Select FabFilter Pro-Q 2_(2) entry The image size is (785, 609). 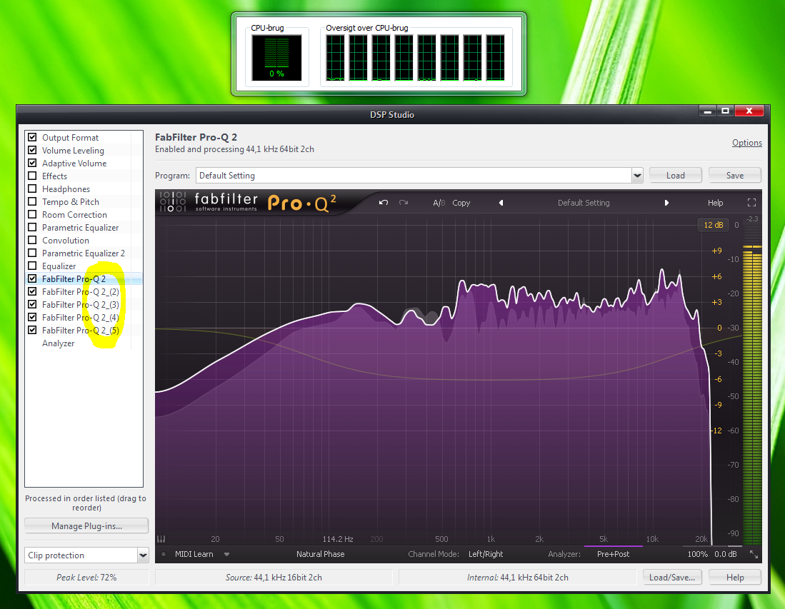pyautogui.click(x=81, y=292)
